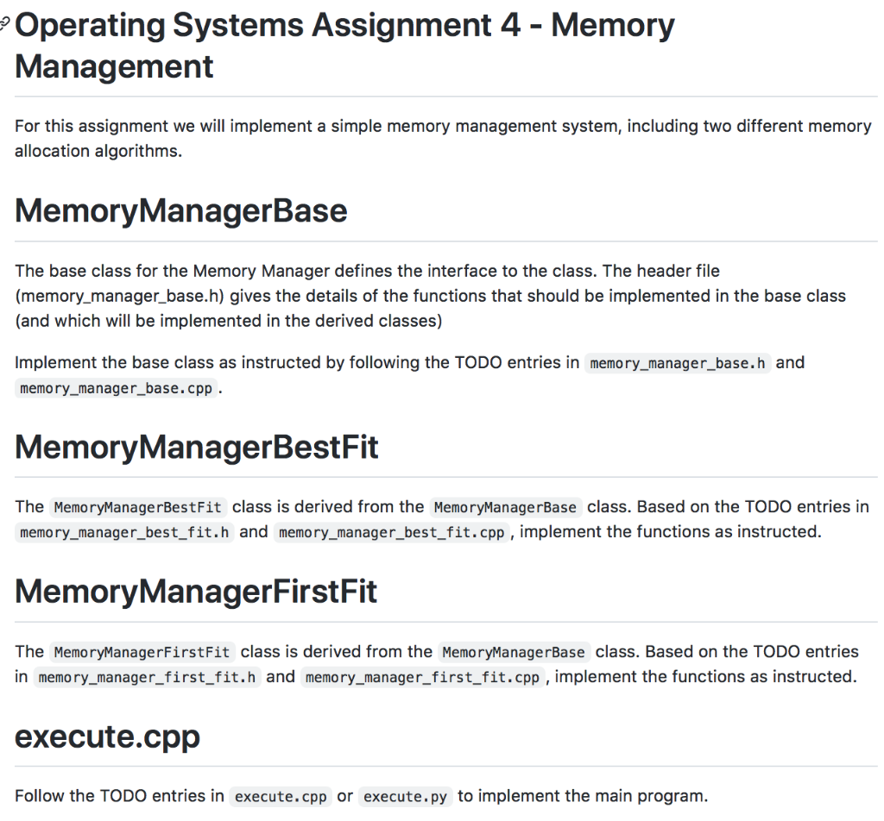Click the Operating Systems Assignment 4 heading
The width and height of the screenshot is (884, 821).
click(x=344, y=46)
